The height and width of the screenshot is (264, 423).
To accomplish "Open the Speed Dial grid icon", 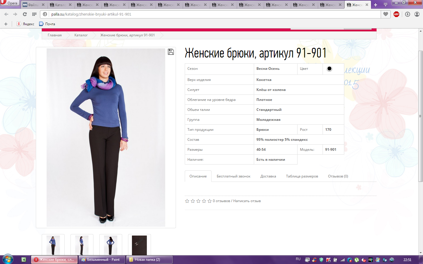I will (34, 14).
